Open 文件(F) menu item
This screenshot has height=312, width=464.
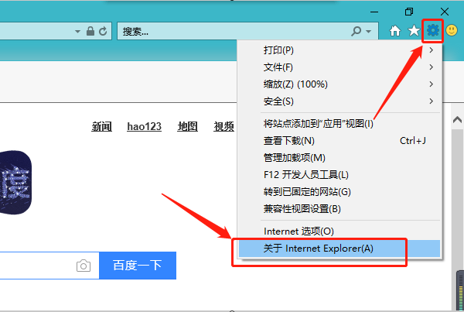tap(339, 67)
